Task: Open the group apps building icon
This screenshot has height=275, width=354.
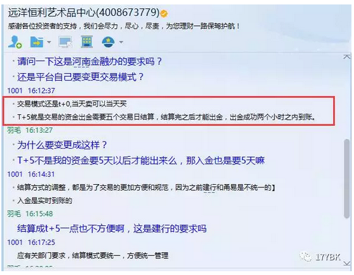Action: click(87, 42)
